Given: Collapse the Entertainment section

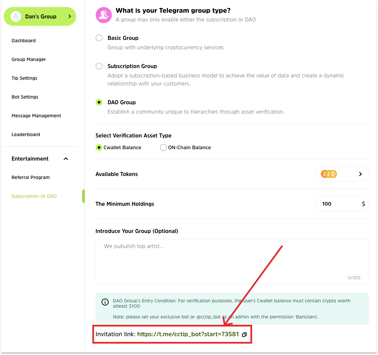Looking at the screenshot, I should [x=66, y=159].
